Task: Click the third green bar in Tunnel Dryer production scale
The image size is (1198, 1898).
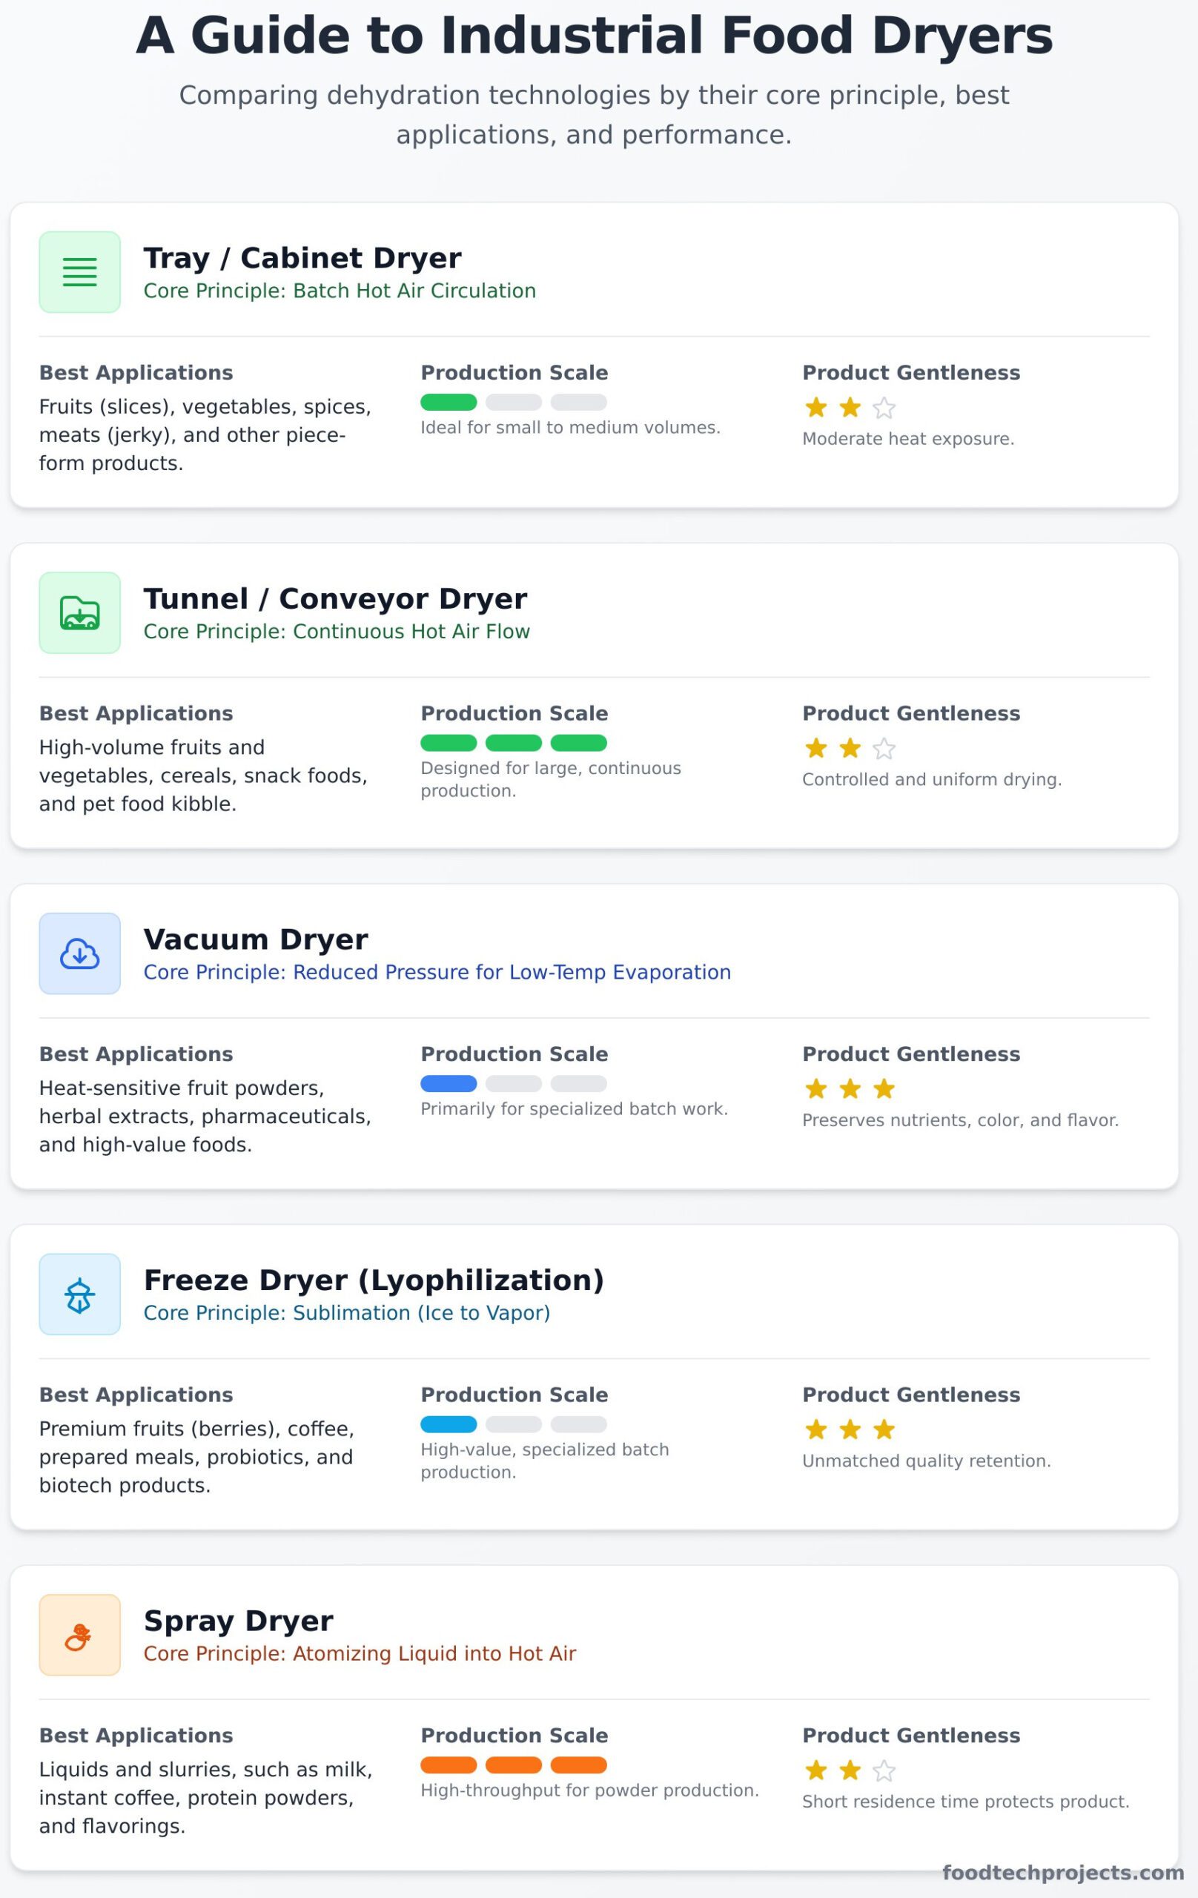Action: pyautogui.click(x=578, y=742)
